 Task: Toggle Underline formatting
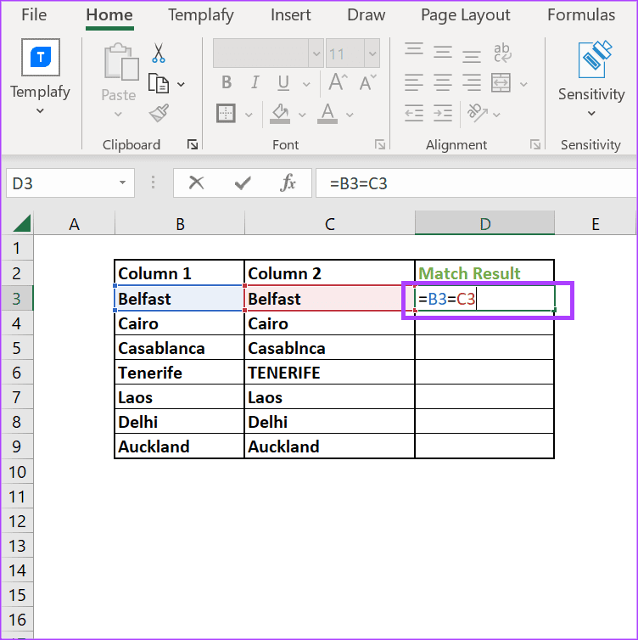click(283, 83)
